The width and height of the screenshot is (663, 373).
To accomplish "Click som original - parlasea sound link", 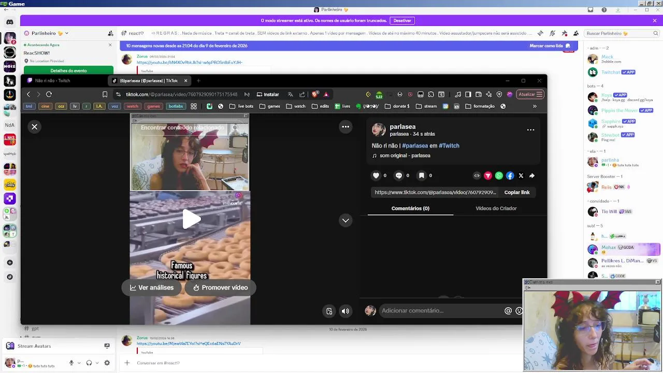I will (405, 155).
